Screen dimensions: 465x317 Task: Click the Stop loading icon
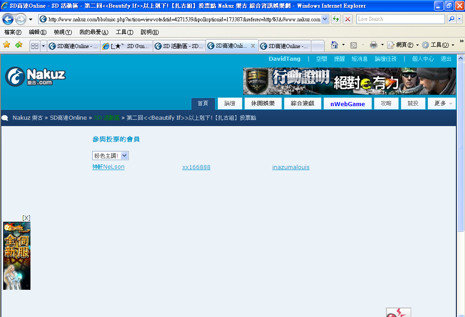348,19
